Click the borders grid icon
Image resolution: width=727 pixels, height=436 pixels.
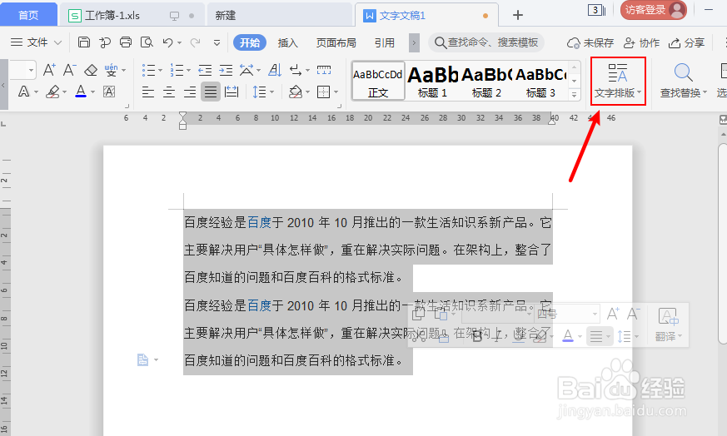[x=324, y=92]
